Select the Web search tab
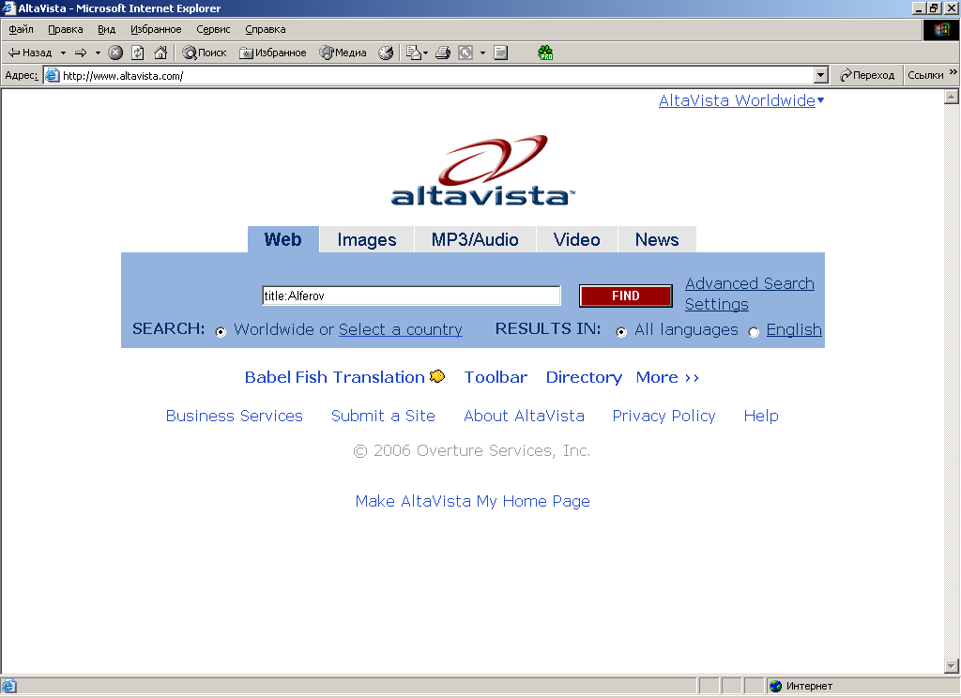Viewport: 961px width, 698px height. tap(283, 239)
